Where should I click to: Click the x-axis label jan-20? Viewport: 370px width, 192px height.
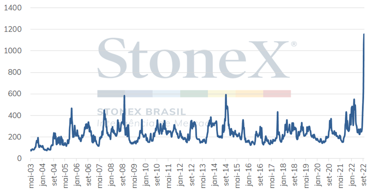[319, 175]
